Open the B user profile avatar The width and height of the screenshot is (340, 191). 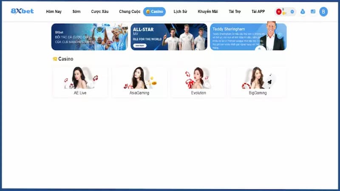[323, 12]
